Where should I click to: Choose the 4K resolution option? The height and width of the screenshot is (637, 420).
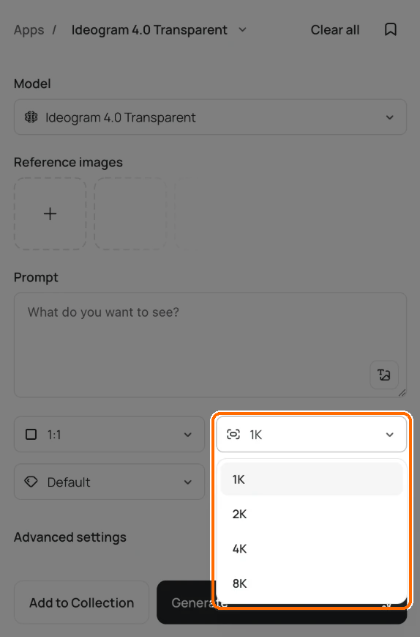pyautogui.click(x=312, y=549)
